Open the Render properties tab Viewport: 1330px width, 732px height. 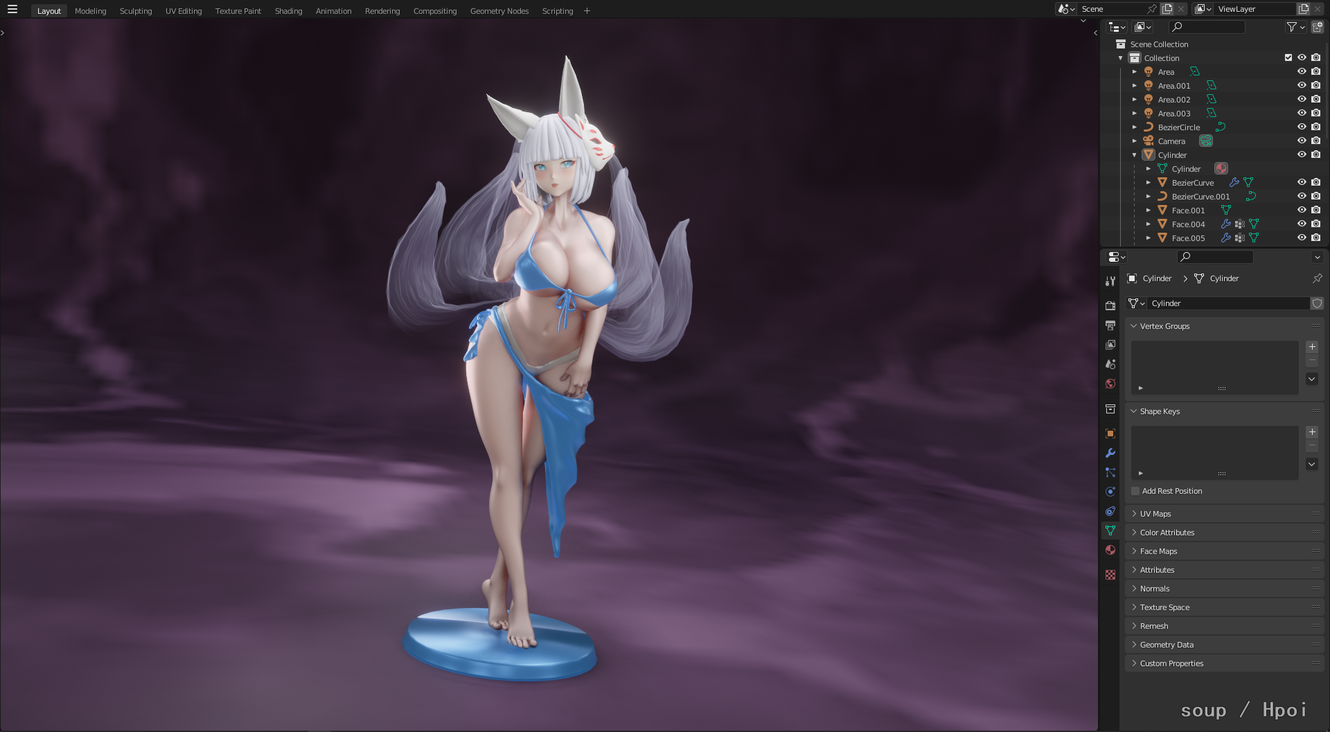(1110, 305)
